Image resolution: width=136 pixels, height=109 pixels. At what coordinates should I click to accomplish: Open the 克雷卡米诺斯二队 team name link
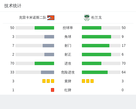point(33,17)
